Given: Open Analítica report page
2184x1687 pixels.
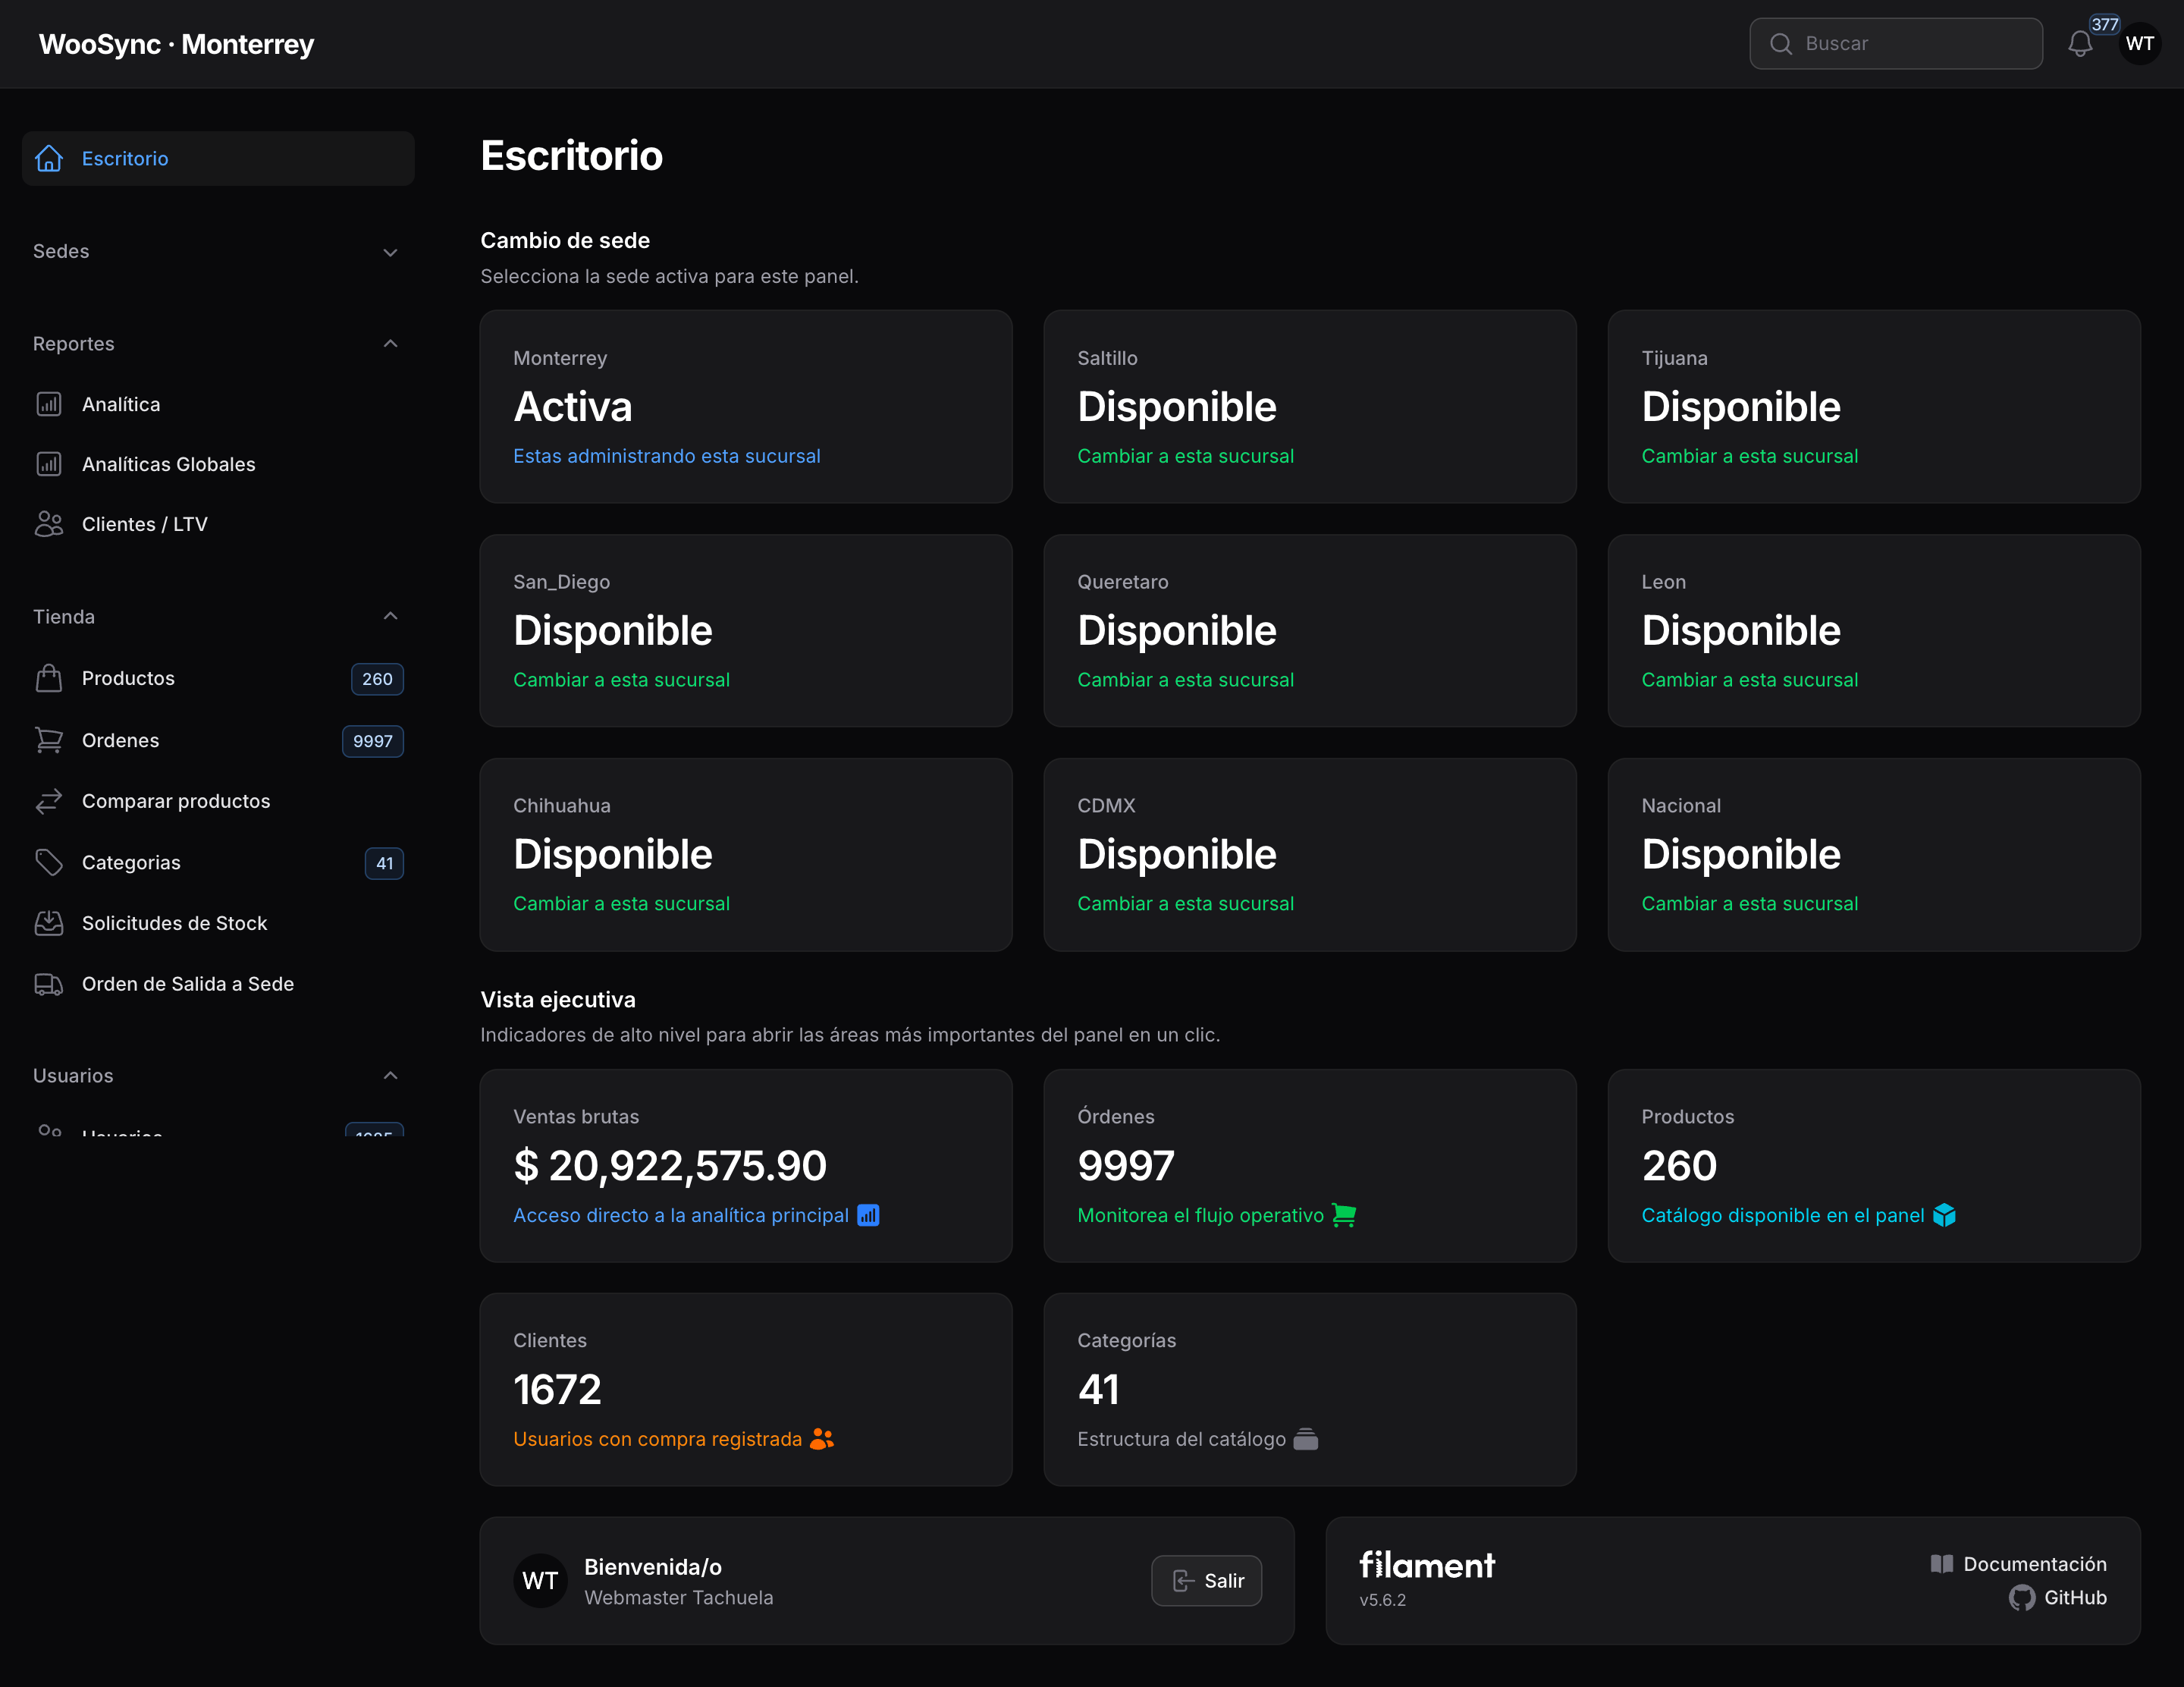Looking at the screenshot, I should click(x=218, y=404).
